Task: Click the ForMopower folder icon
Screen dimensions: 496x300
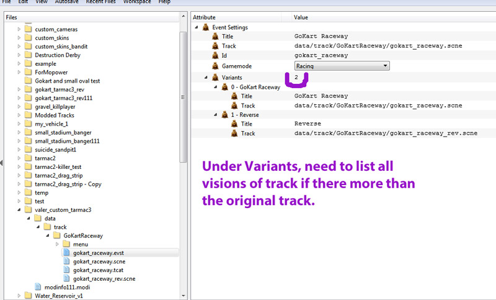Action: [28, 72]
